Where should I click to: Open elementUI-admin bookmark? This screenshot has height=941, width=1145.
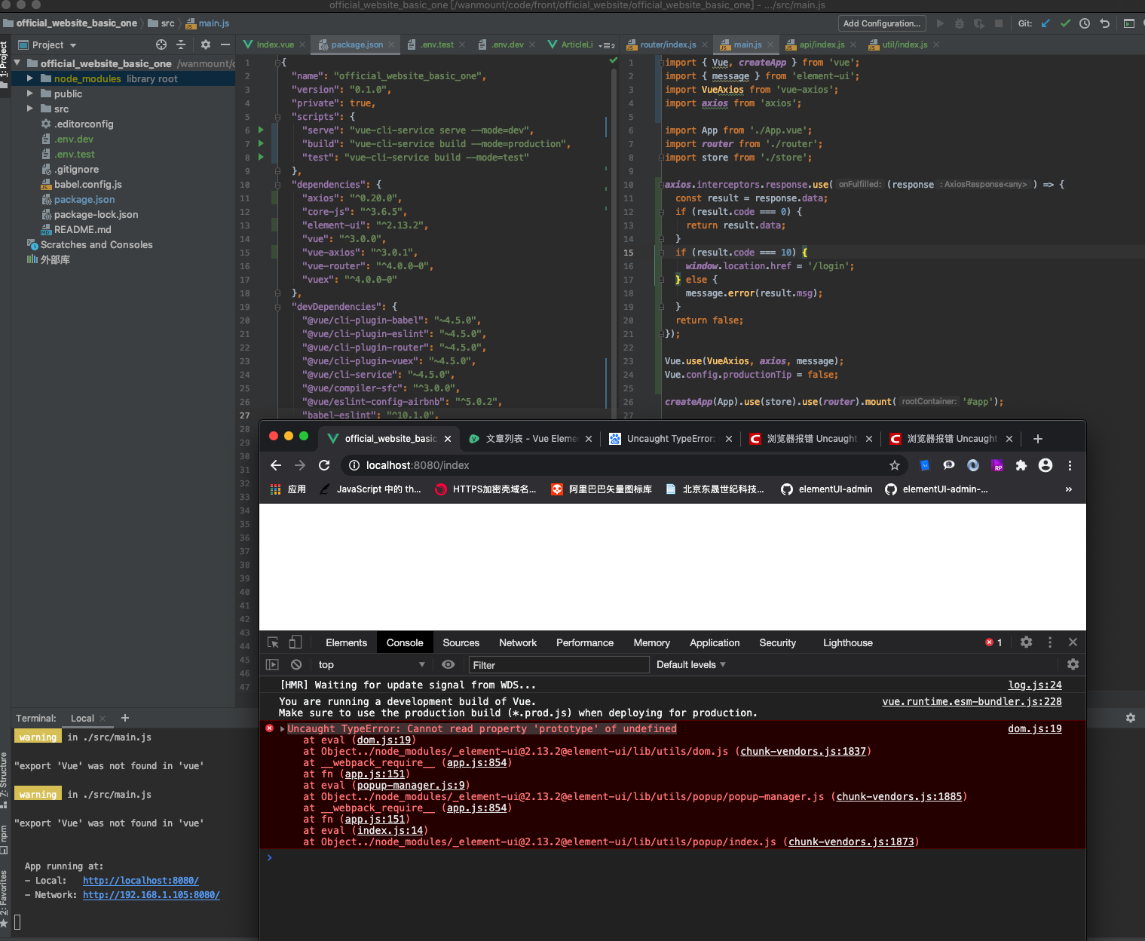point(827,489)
